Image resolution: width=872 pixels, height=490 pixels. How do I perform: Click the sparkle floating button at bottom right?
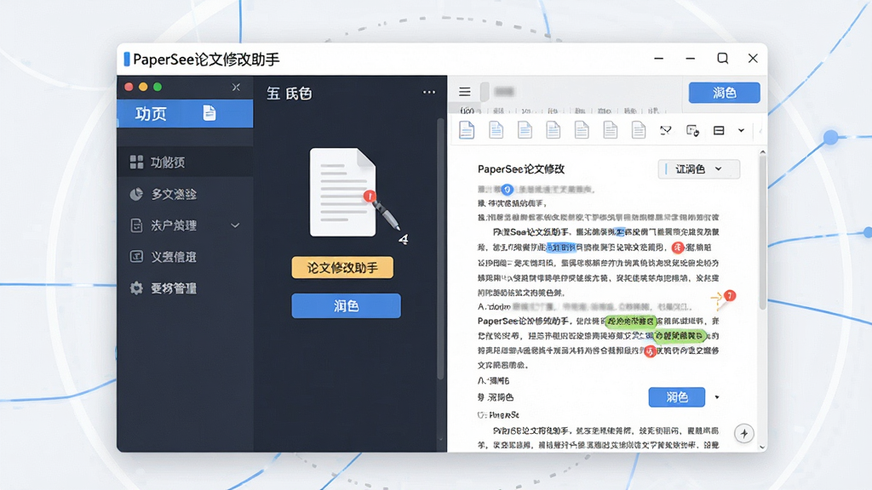(x=744, y=433)
